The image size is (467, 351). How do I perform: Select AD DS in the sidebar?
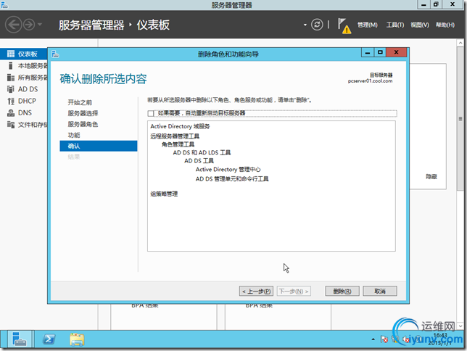(x=23, y=89)
